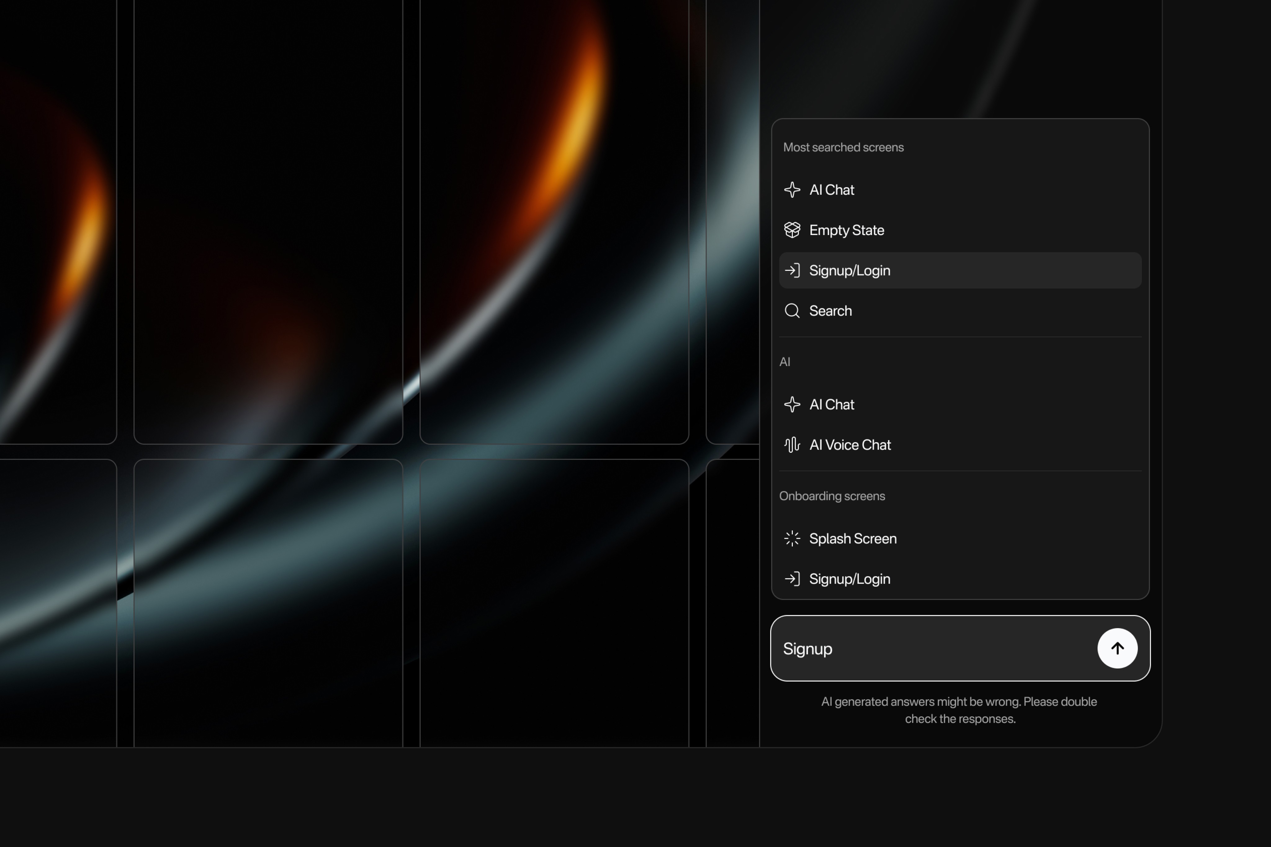This screenshot has height=847, width=1271.
Task: Click the sparkle icon under the AI section
Action: pos(792,405)
